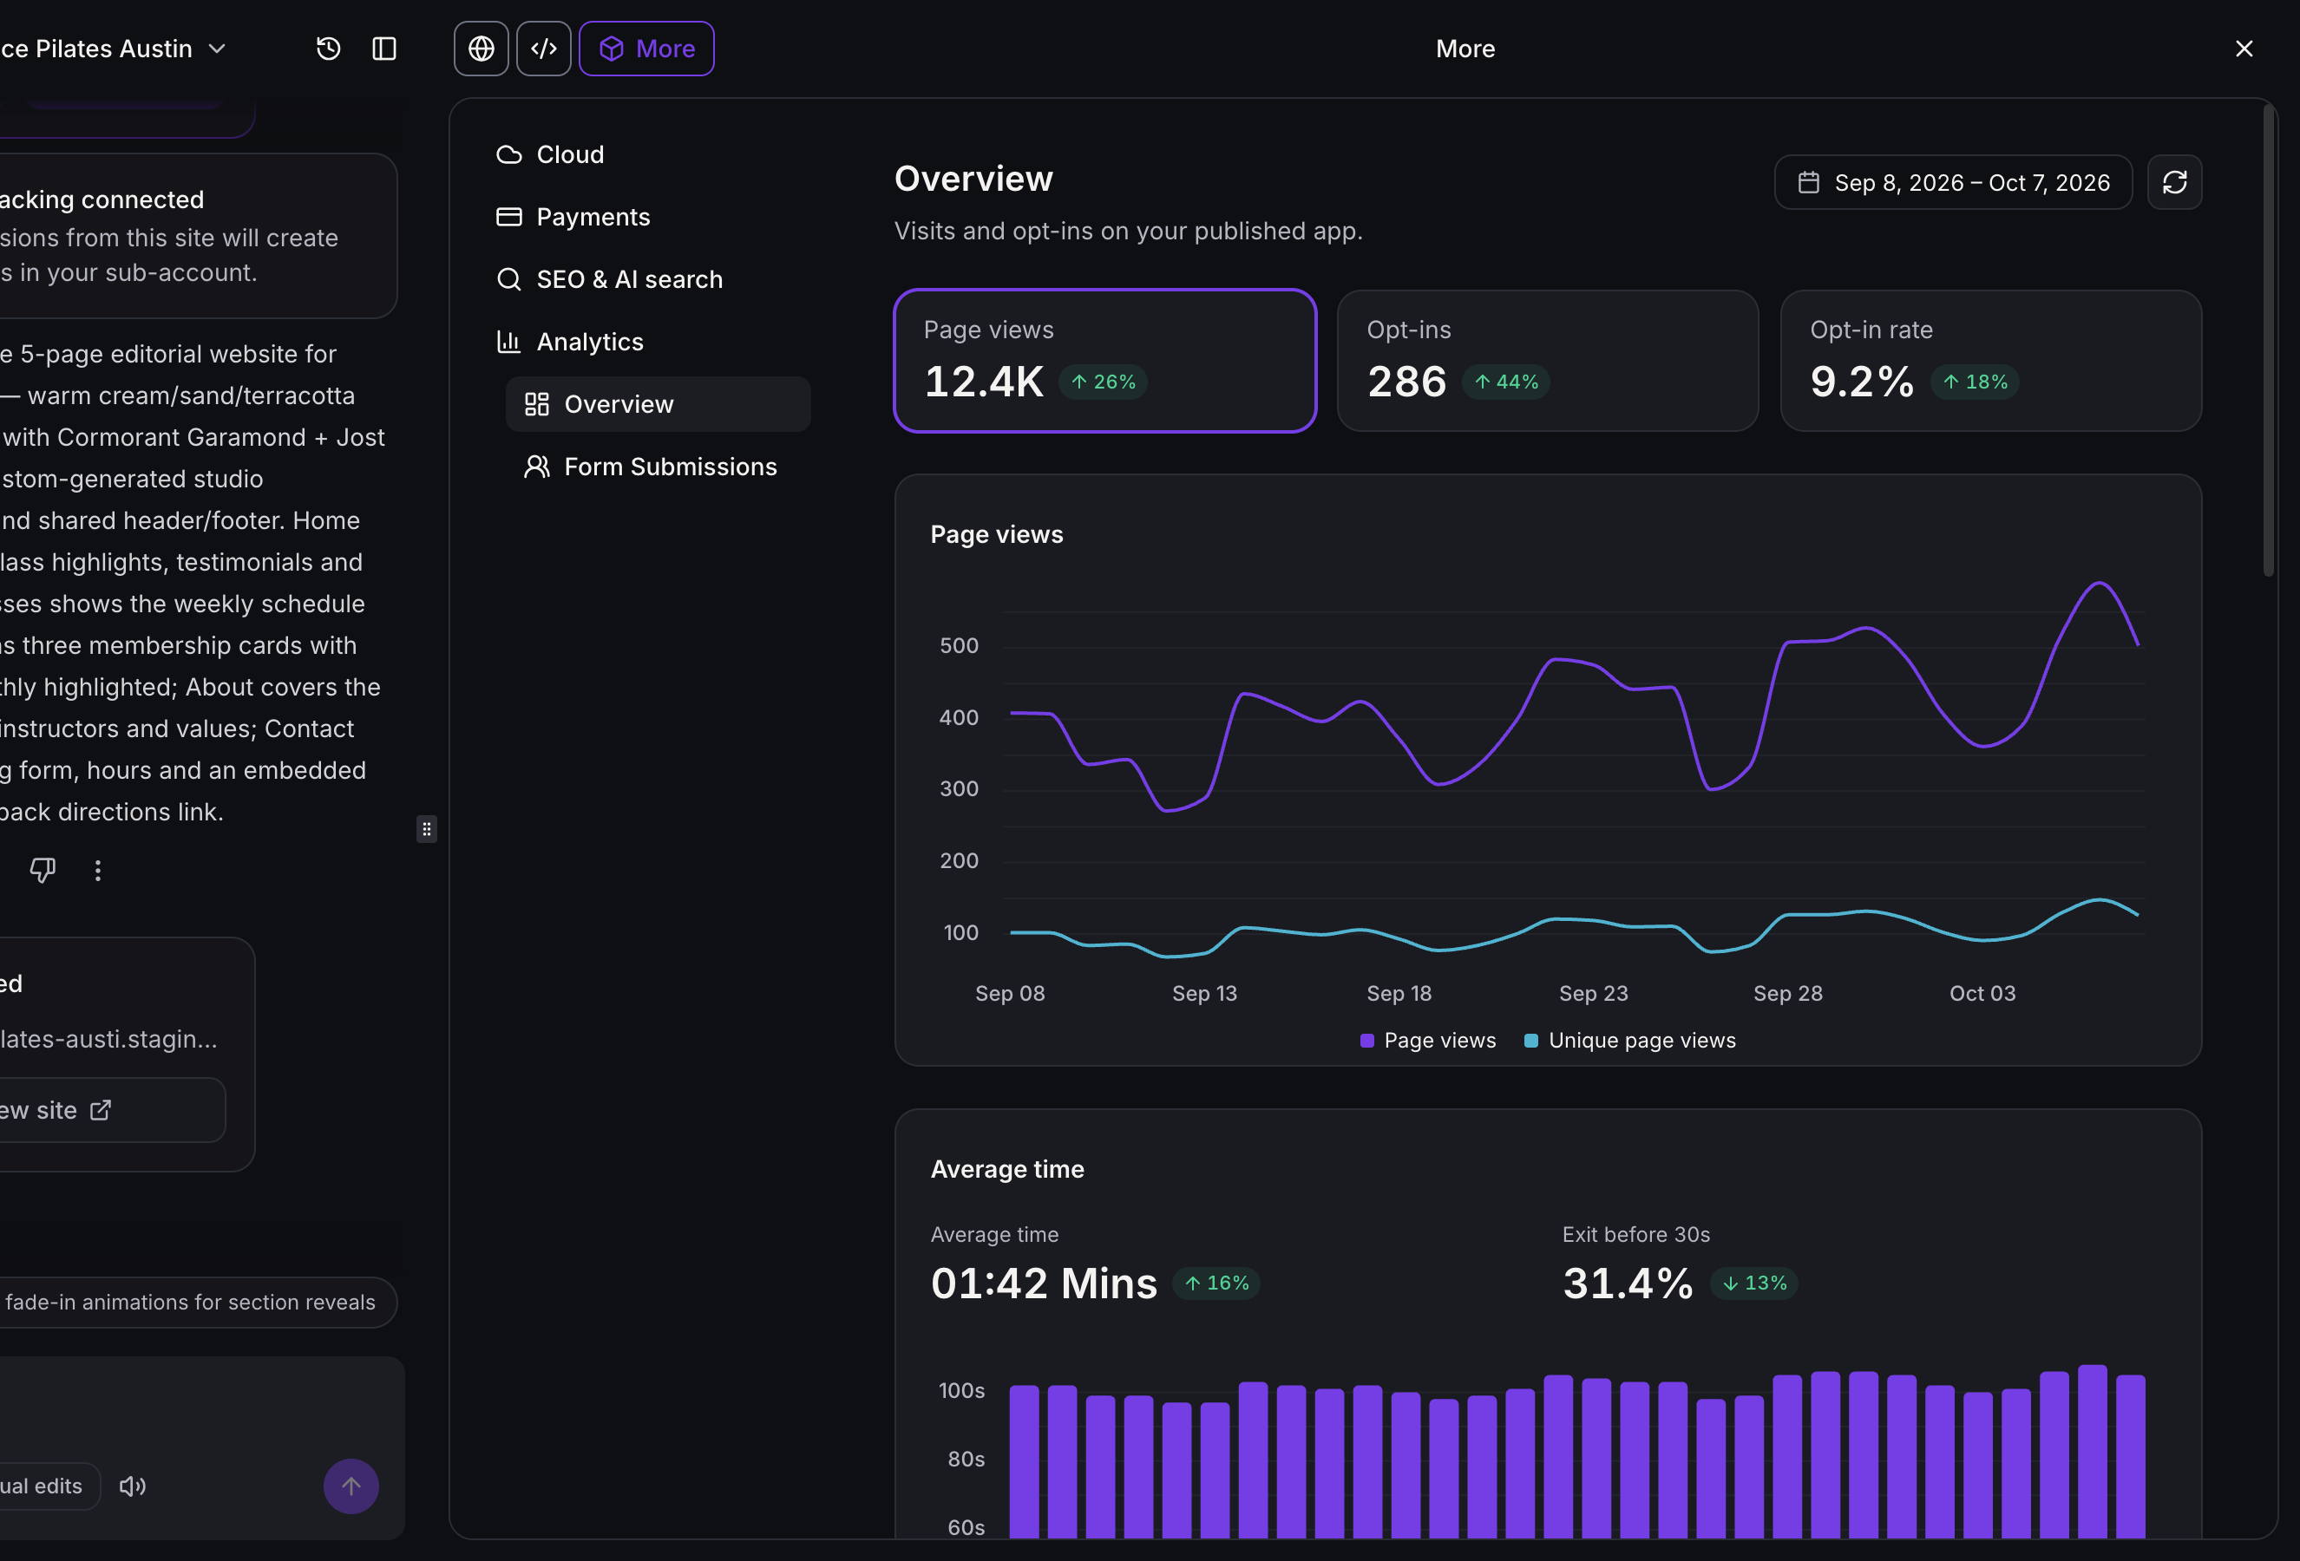This screenshot has width=2300, height=1561.
Task: Toggle the side panel layout icon
Action: tap(384, 49)
